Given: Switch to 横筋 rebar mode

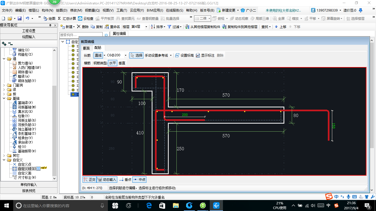Looking at the screenshot, I should 87,63.
